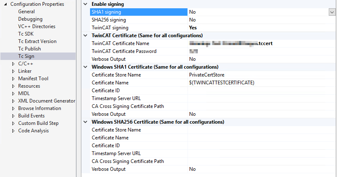
Task: Click the Enable signing section heading
Action: [x=108, y=4]
